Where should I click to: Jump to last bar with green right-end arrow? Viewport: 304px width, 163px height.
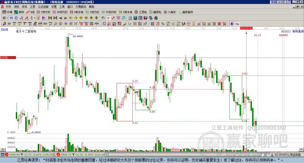click(55, 18)
